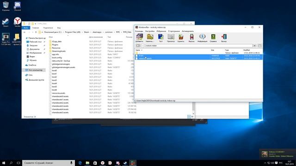Click the Вирусы (virus scan) toolbar icon
Viewport: 296px width, 166px height.
191,38
